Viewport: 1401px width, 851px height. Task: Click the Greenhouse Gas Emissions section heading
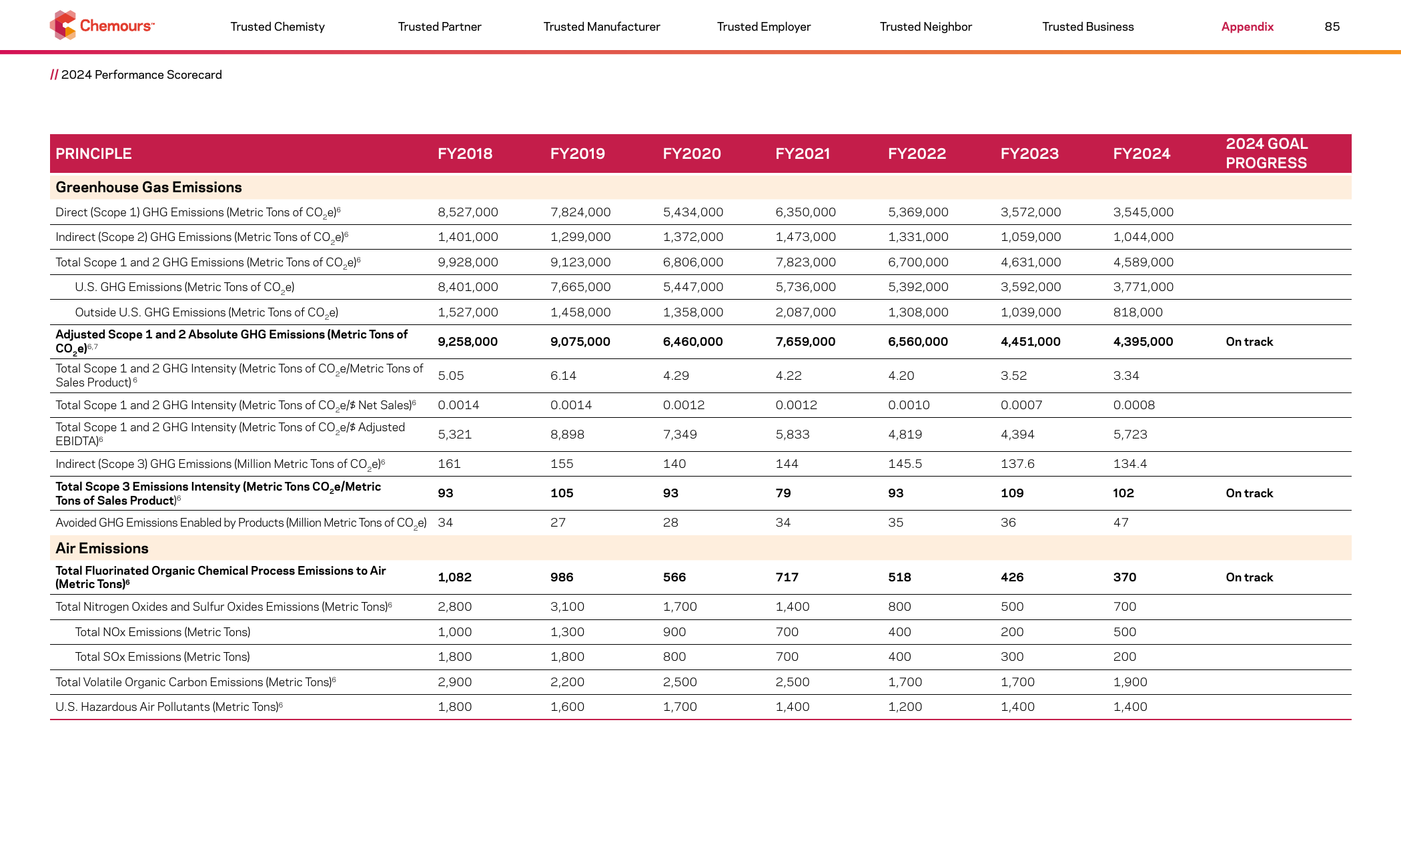[x=149, y=188]
